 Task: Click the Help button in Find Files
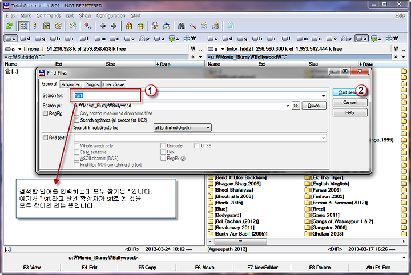[x=350, y=112]
